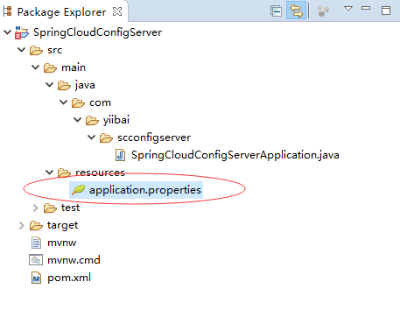Select the SpringCloudConfigServer project label

point(97,32)
